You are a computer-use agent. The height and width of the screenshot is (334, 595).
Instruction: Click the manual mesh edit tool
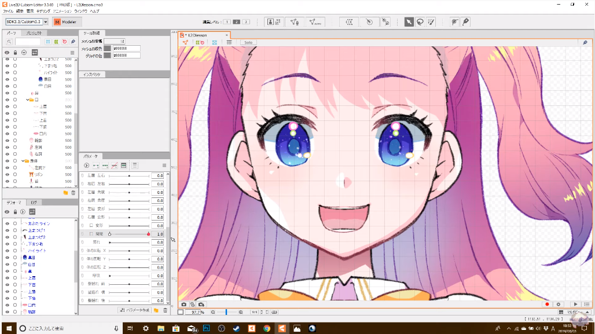295,22
